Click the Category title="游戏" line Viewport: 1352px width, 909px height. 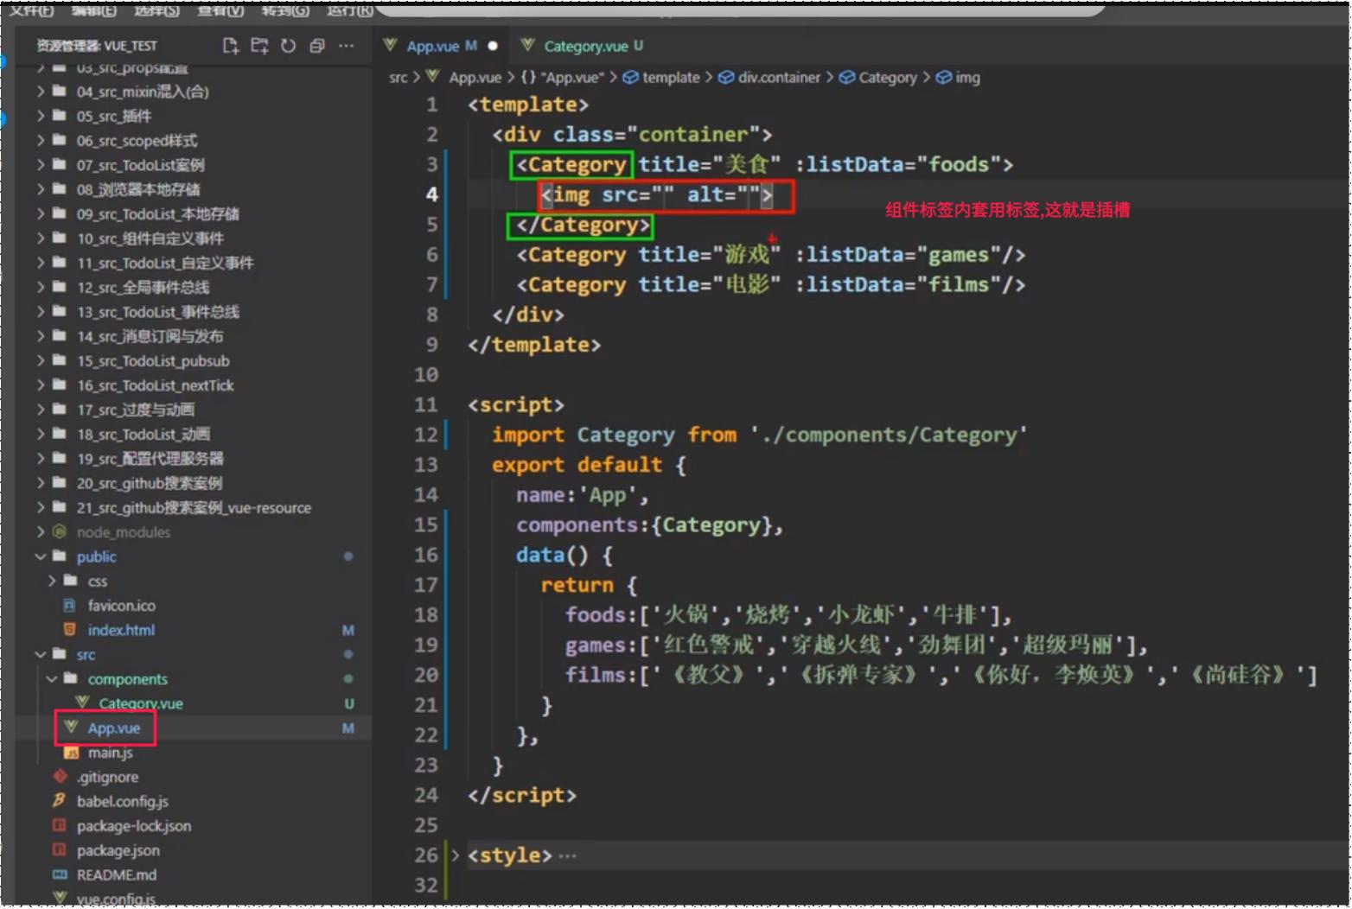point(770,255)
